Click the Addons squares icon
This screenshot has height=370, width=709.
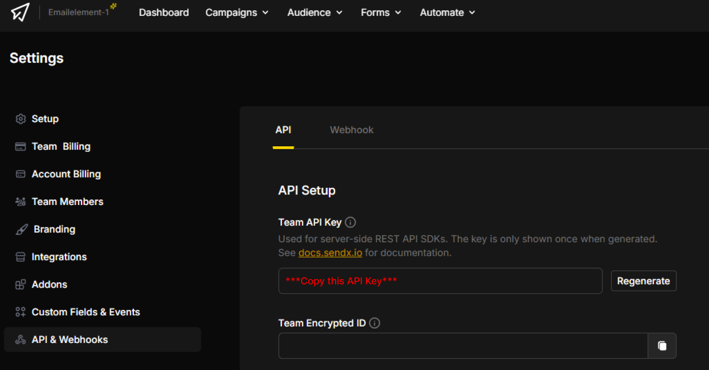point(21,284)
